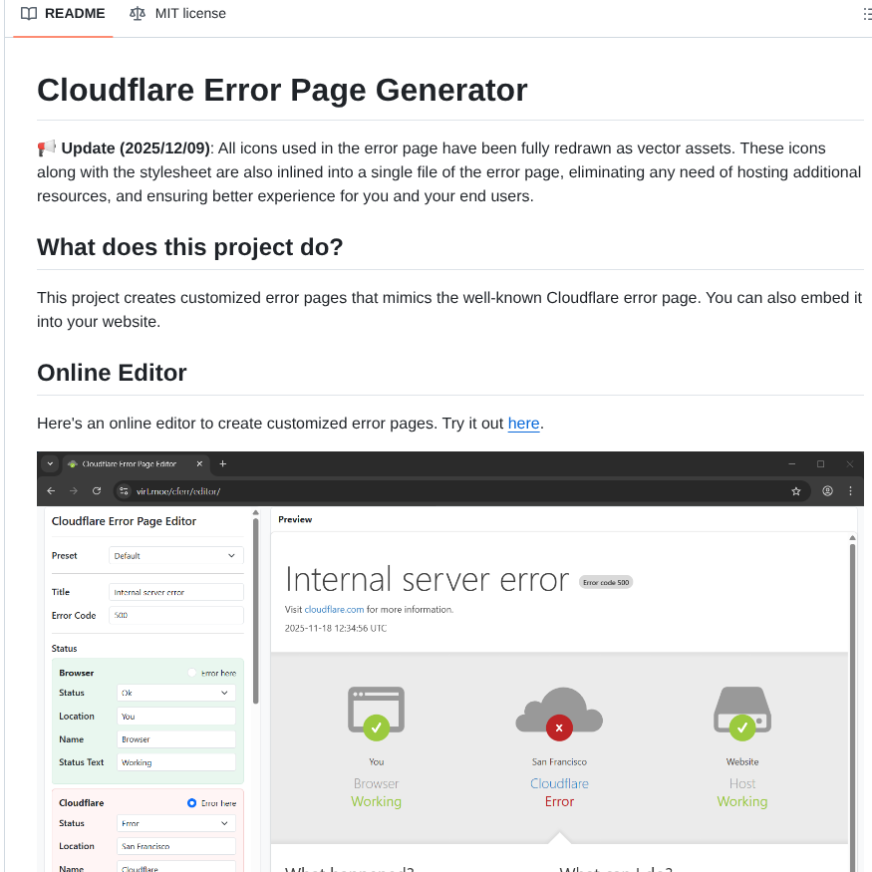The height and width of the screenshot is (872, 872).
Task: Open the Cloudflare Status dropdown showing Error
Action: click(x=175, y=823)
